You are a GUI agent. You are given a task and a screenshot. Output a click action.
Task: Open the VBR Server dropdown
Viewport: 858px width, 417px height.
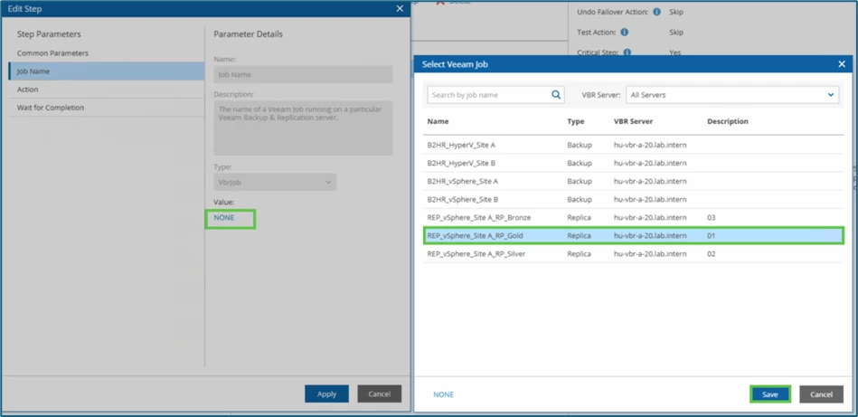732,95
